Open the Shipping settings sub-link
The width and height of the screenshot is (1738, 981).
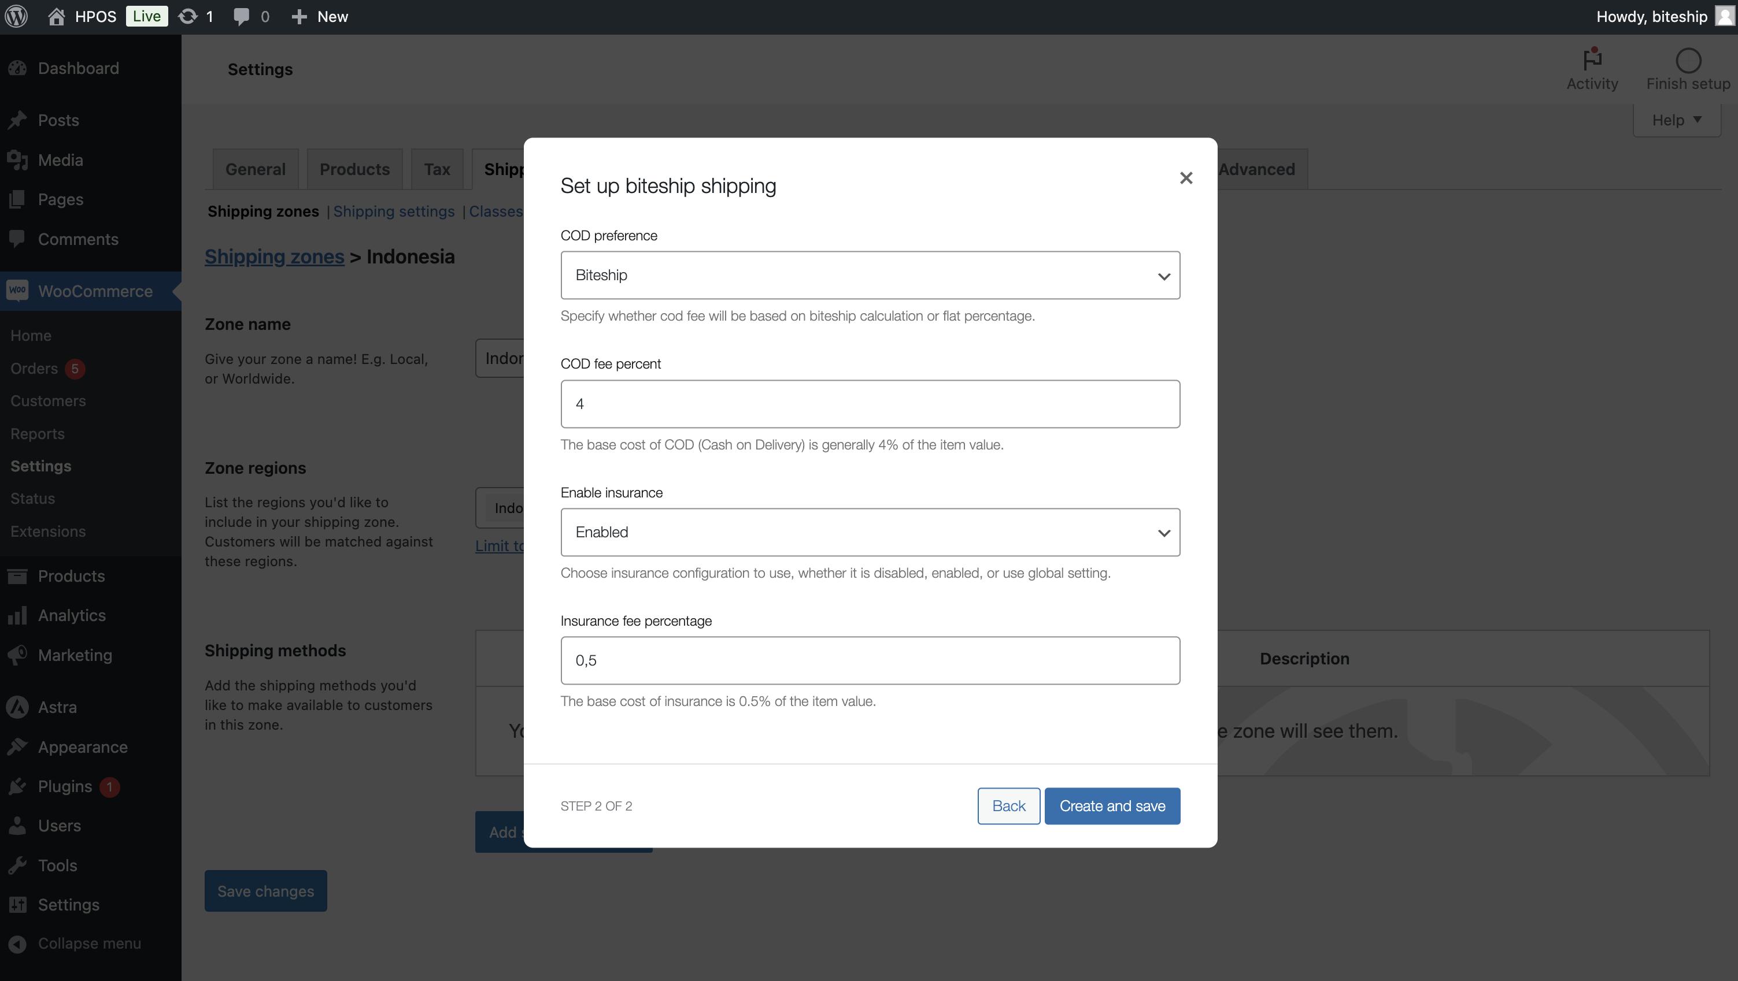394,211
